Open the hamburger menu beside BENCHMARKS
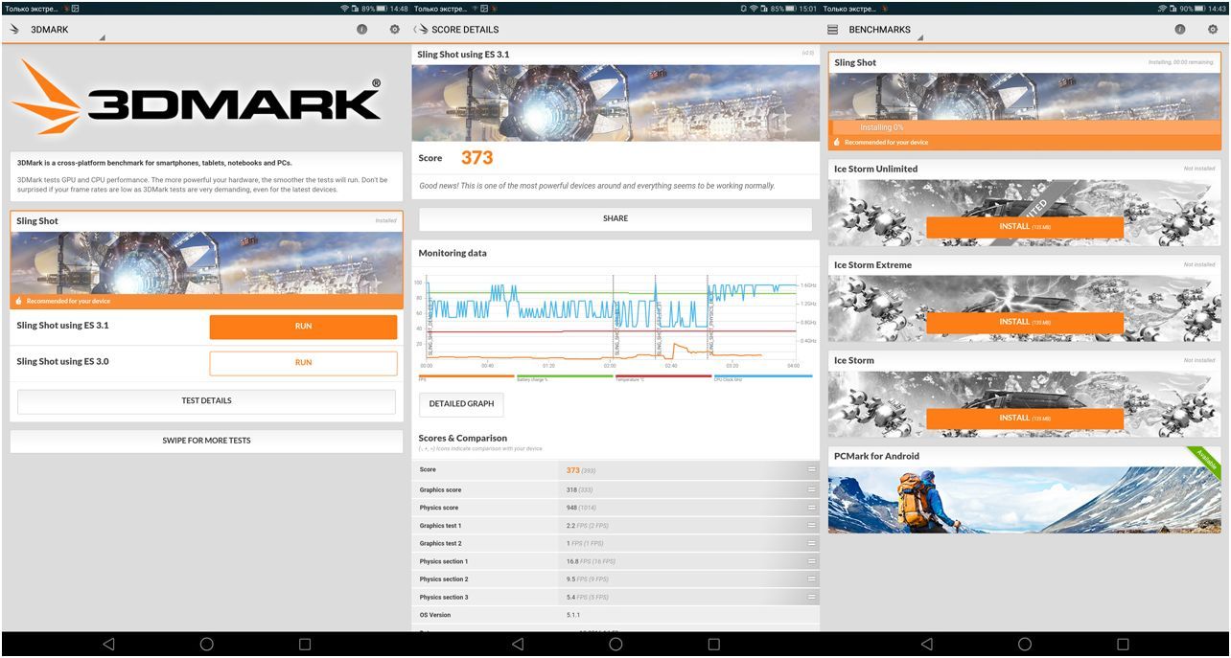 click(832, 30)
